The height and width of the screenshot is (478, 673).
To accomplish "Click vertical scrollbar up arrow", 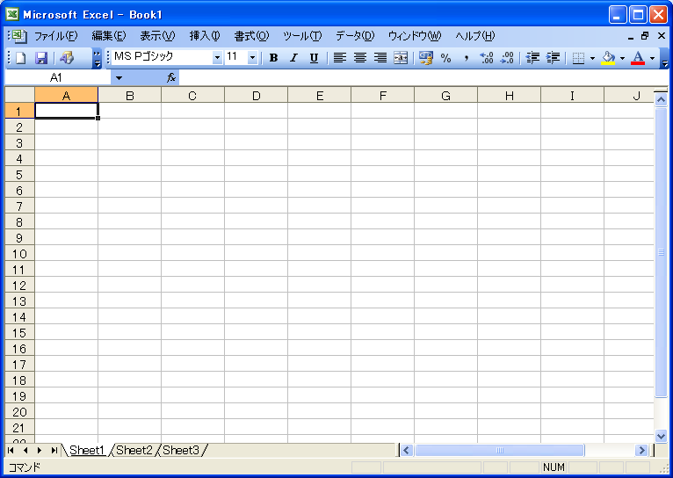I will (x=661, y=100).
